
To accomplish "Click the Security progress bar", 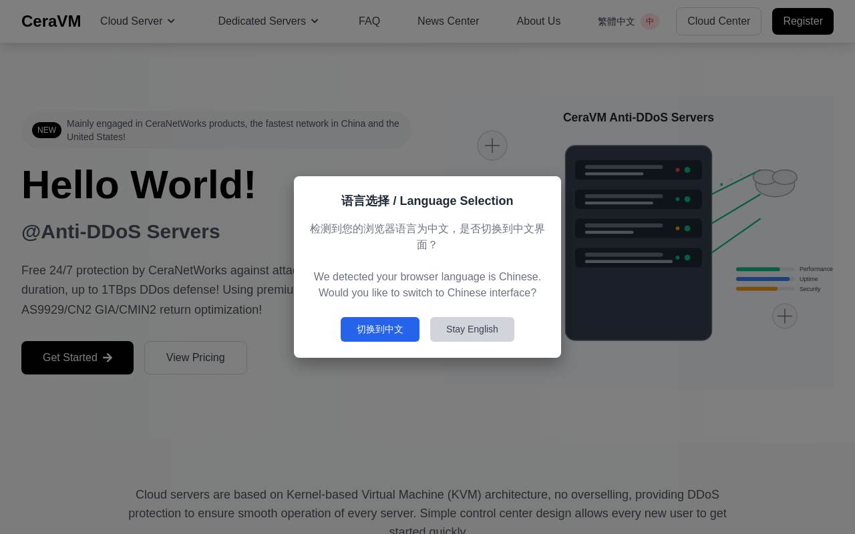I will [765, 289].
